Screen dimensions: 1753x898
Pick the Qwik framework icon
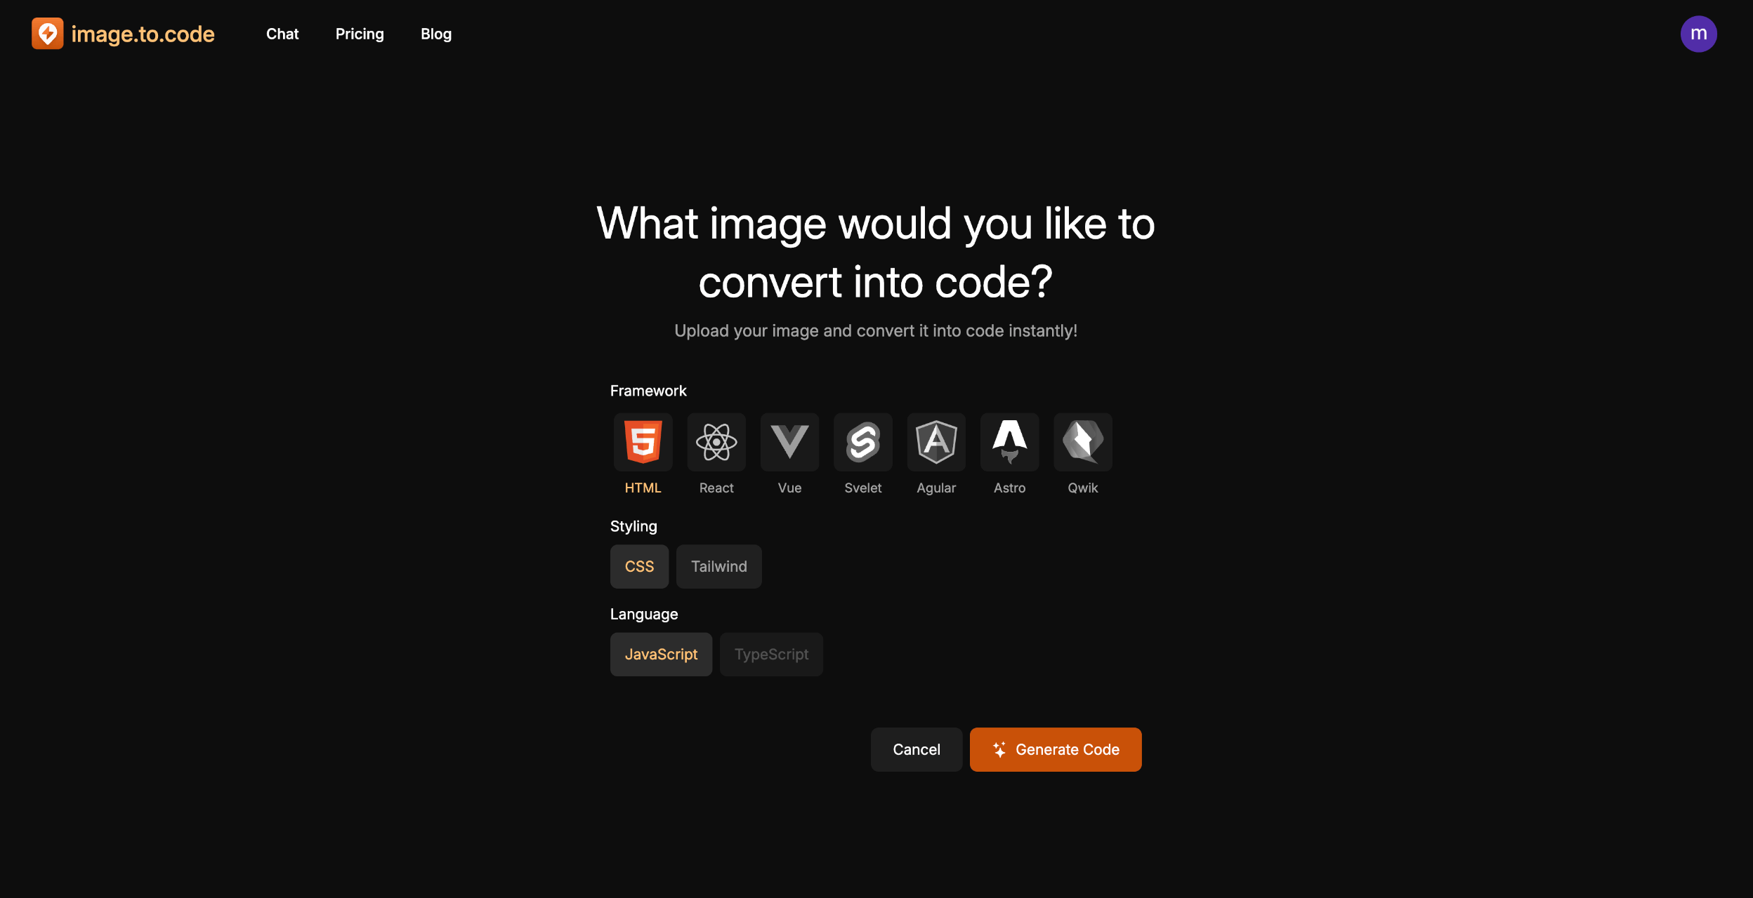pyautogui.click(x=1082, y=442)
